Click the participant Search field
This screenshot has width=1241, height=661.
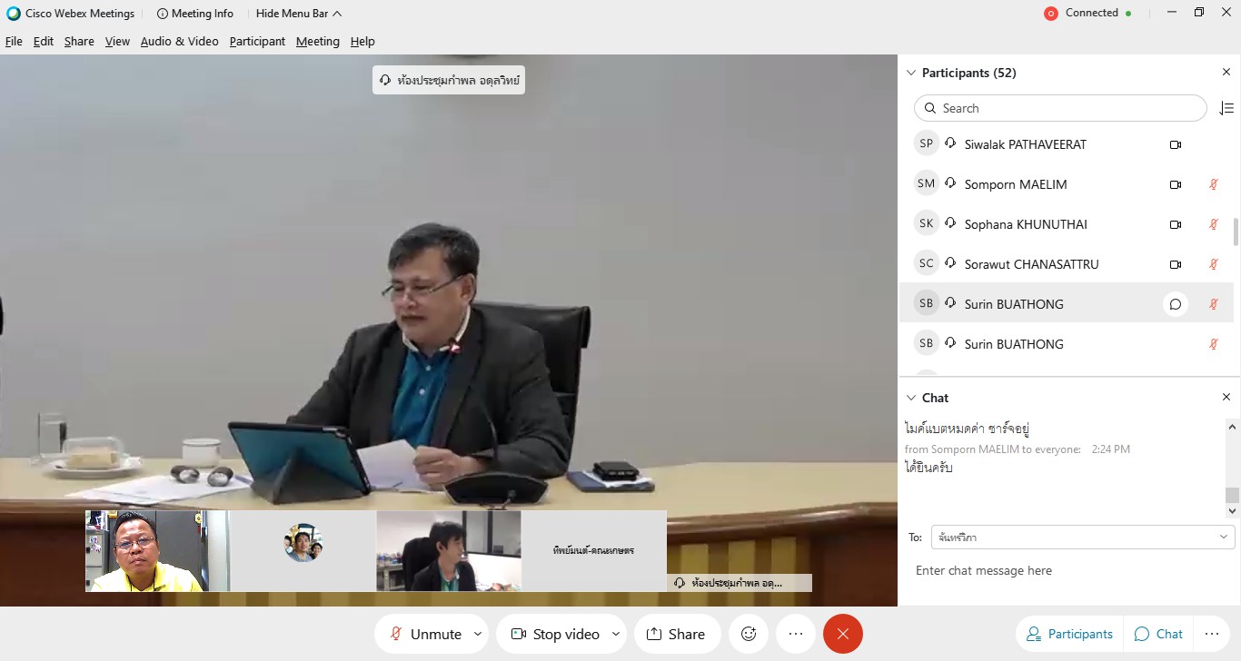point(1060,108)
